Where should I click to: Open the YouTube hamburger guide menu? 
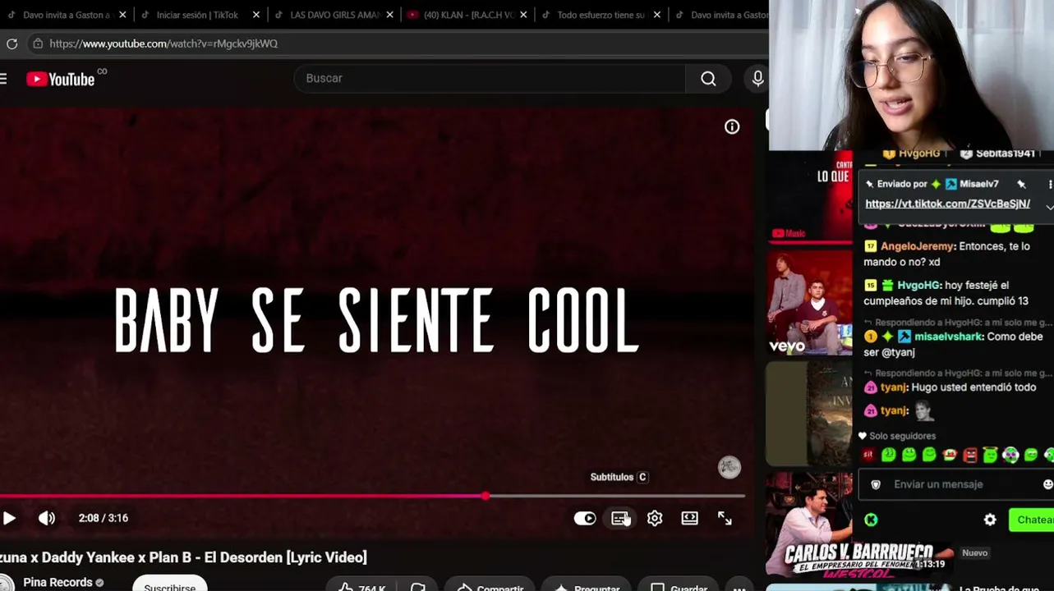pos(3,79)
